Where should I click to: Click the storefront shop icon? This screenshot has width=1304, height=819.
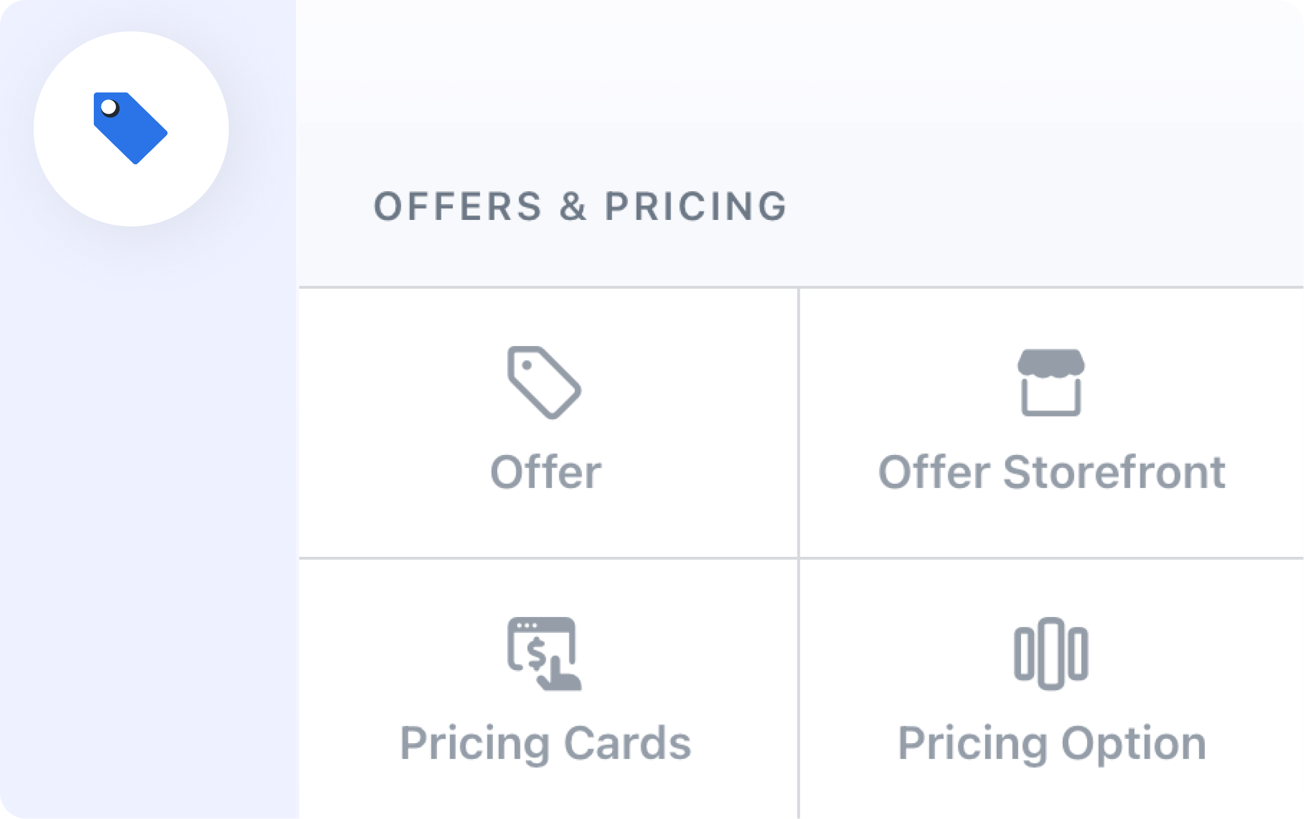(1051, 383)
